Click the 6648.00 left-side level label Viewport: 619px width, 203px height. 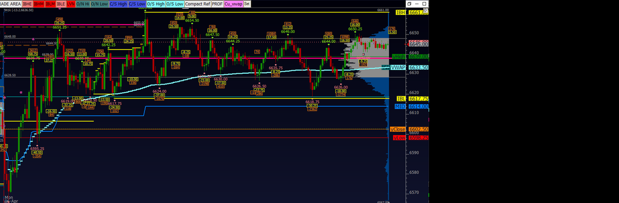[10, 37]
